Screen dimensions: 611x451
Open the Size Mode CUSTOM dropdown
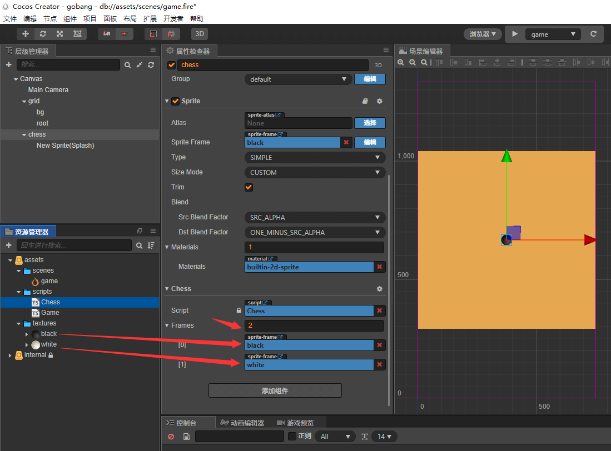315,172
